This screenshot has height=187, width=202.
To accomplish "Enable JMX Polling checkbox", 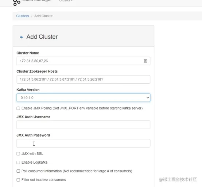I will tap(18, 108).
